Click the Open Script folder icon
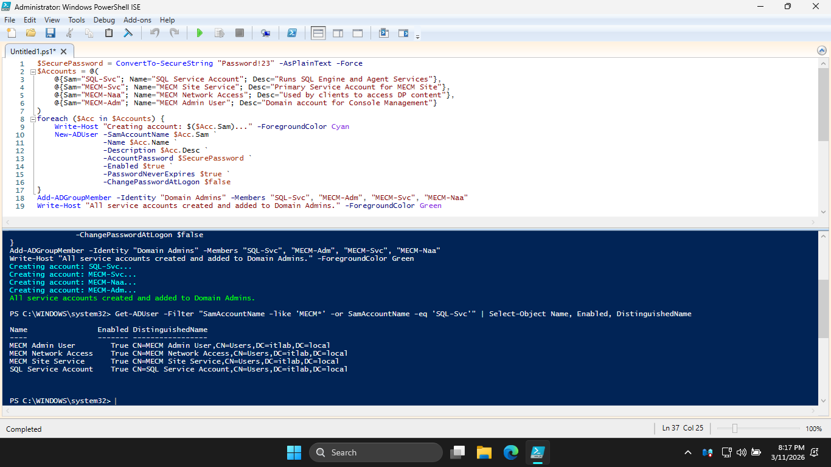The image size is (831, 467). tap(30, 33)
